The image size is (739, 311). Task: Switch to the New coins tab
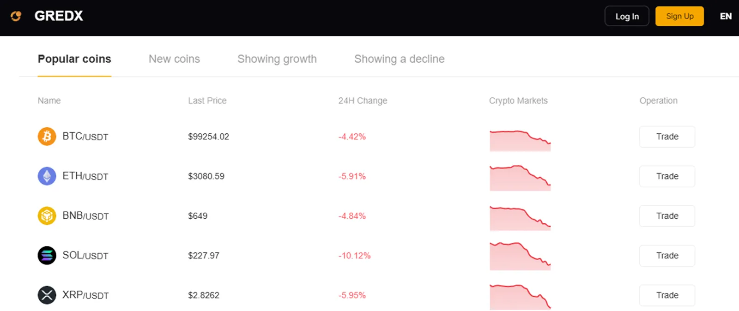174,59
